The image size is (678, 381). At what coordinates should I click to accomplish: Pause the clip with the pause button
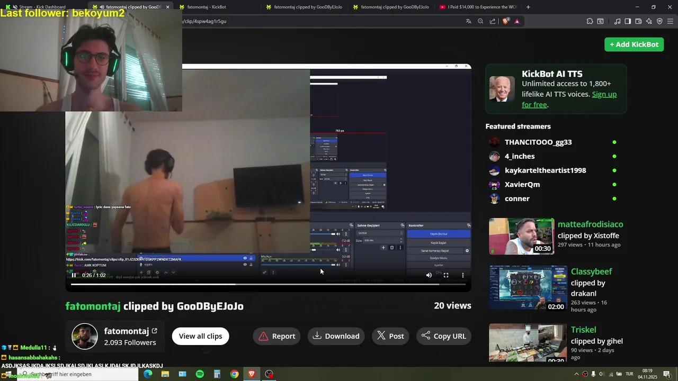[x=74, y=275]
